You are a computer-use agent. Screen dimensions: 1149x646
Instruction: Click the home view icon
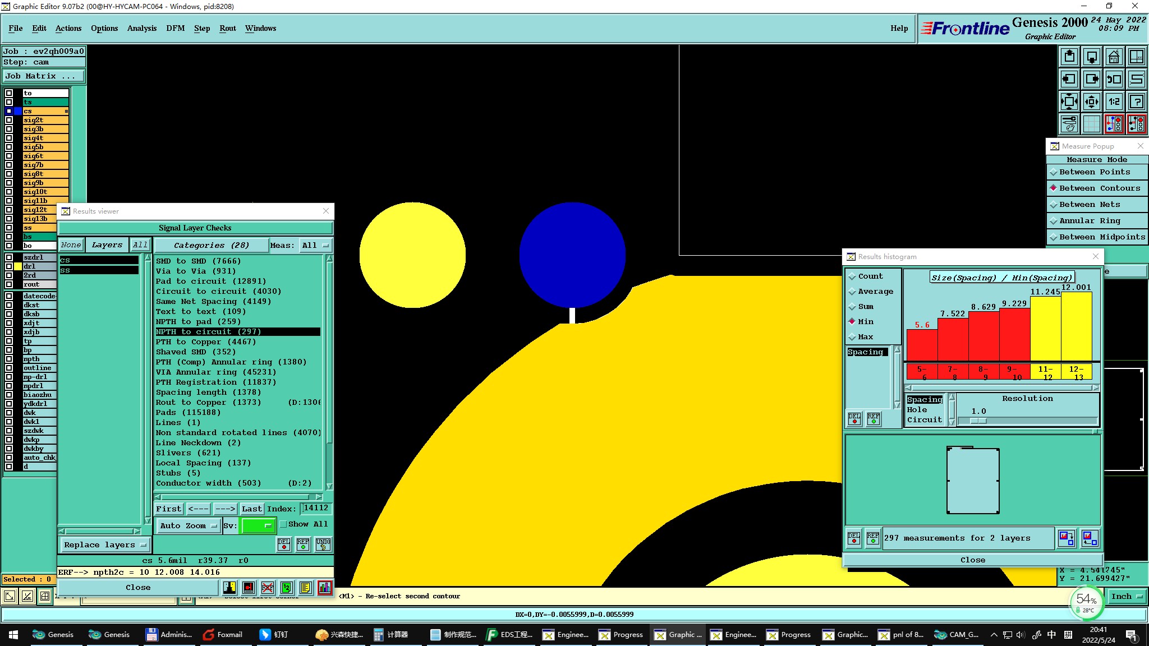[1114, 57]
